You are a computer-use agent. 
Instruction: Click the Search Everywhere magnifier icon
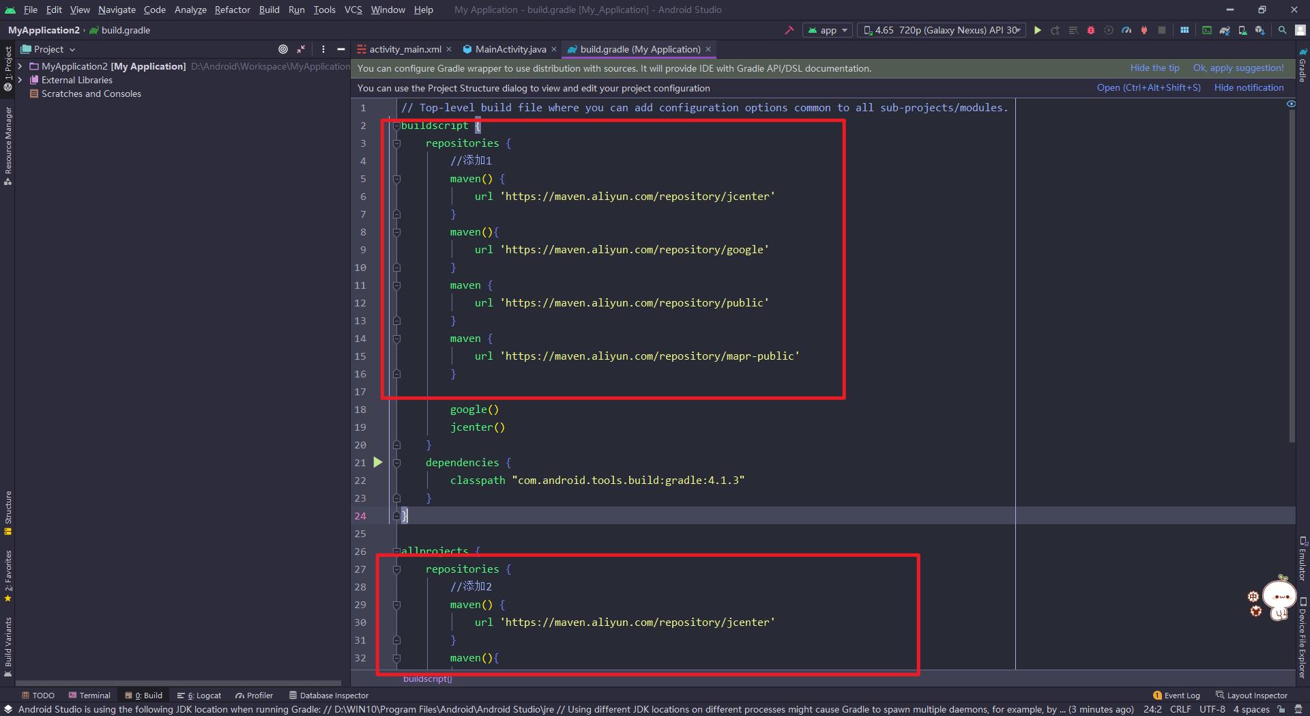(x=1282, y=30)
